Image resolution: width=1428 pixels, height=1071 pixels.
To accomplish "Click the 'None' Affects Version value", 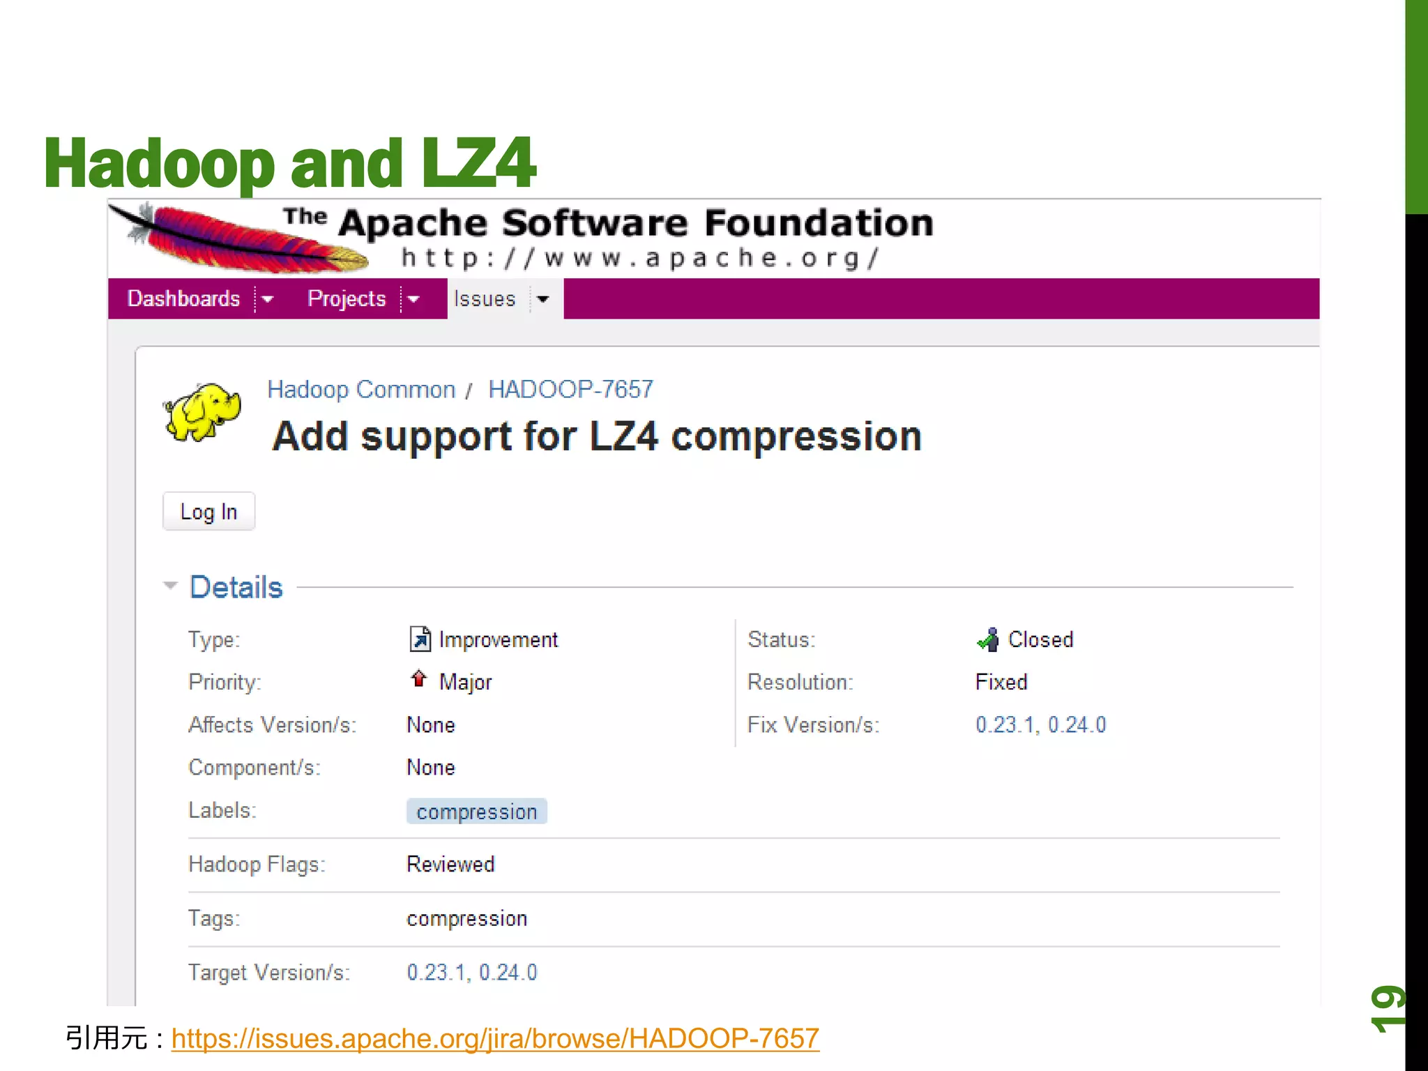I will pos(431,725).
